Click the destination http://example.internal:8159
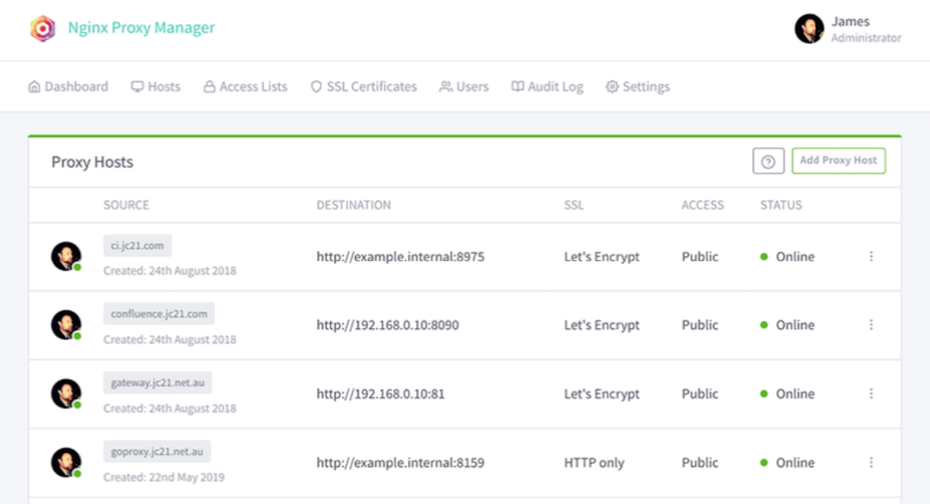930x504 pixels. (401, 462)
